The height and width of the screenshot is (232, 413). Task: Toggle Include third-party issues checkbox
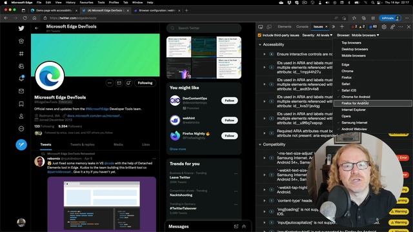(x=259, y=35)
